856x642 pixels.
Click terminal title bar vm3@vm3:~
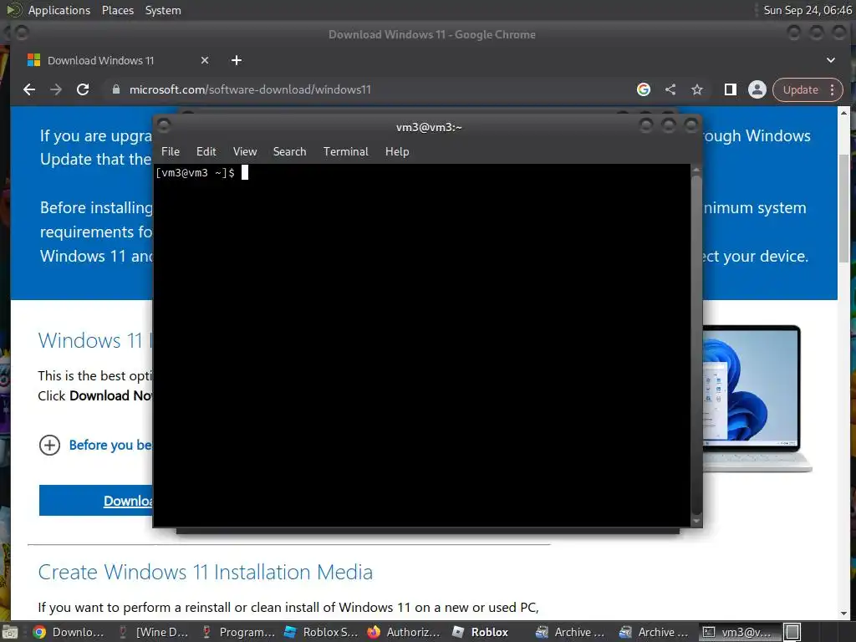pyautogui.click(x=429, y=127)
